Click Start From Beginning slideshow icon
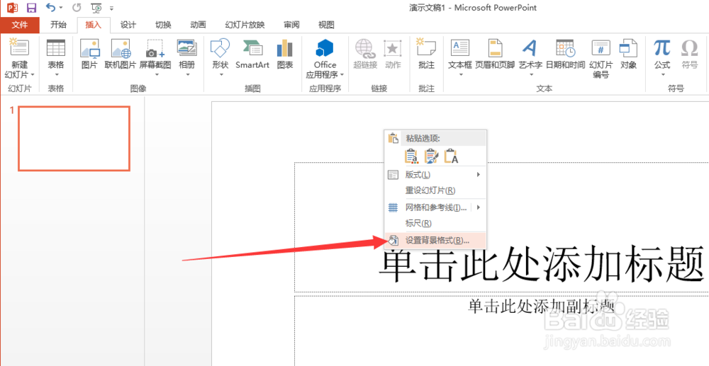Screen dimensions: 709x366 [96, 8]
